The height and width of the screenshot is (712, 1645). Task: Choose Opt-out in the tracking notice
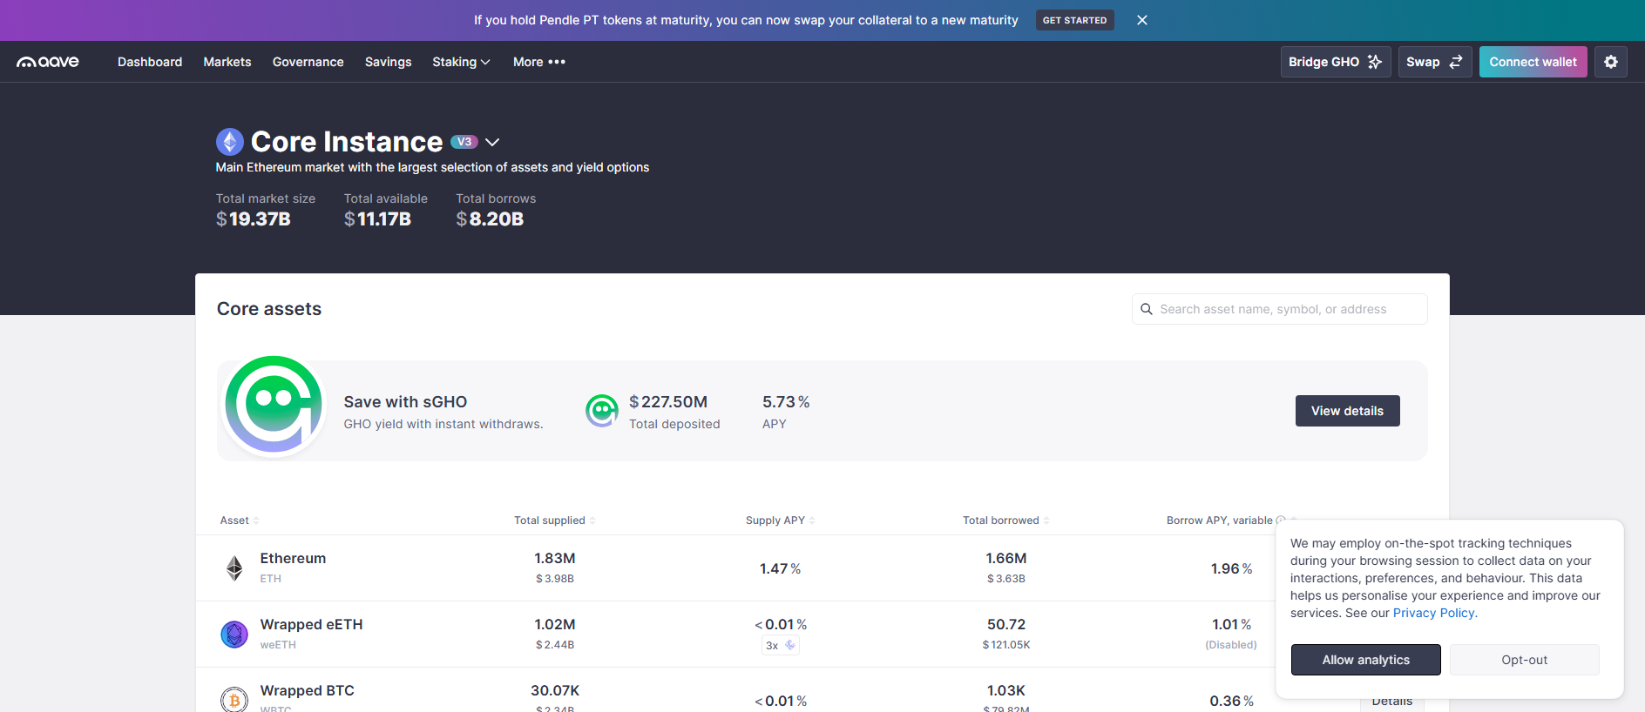pos(1525,660)
